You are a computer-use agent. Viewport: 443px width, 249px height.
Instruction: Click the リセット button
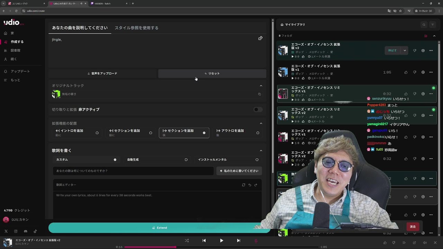pos(212,73)
